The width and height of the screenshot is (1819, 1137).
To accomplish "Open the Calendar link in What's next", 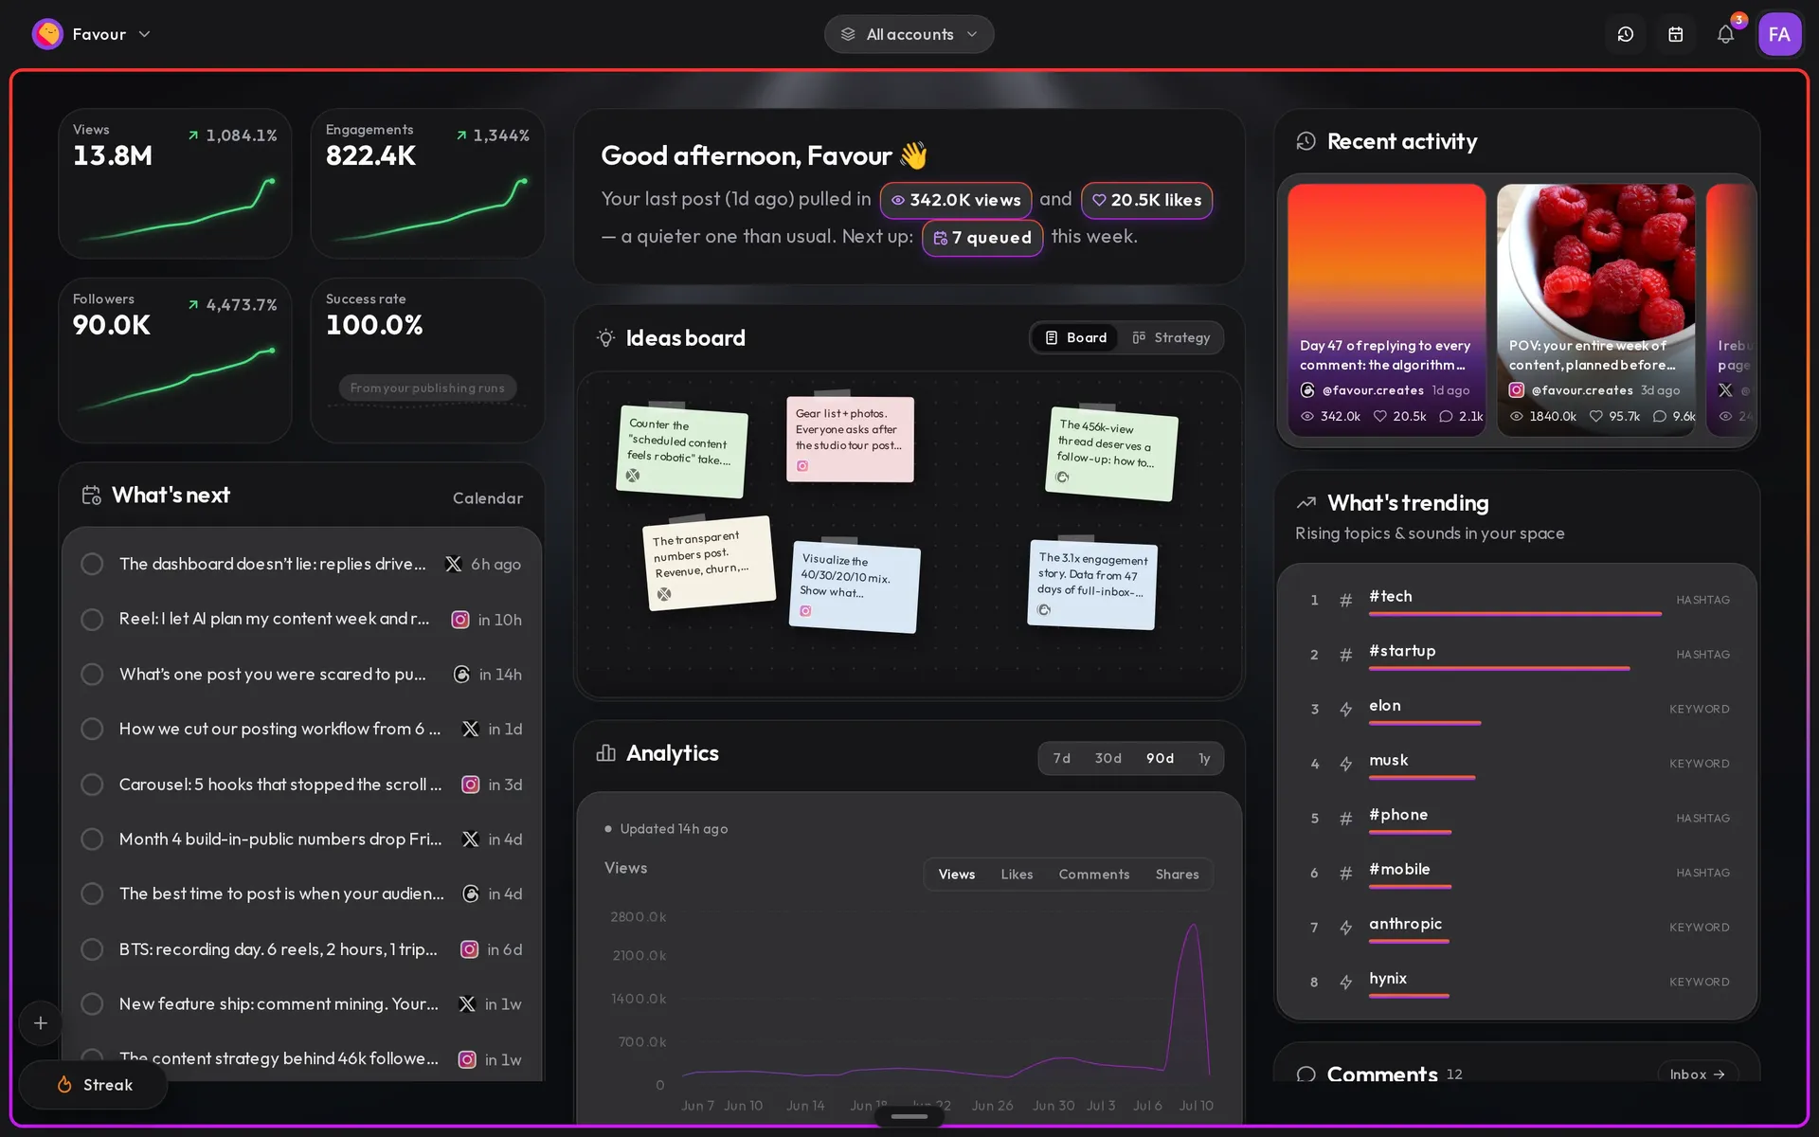I will tap(487, 497).
